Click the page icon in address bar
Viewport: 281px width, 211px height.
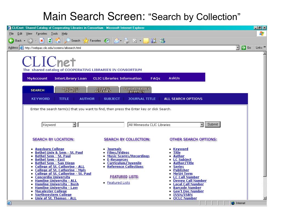22,48
